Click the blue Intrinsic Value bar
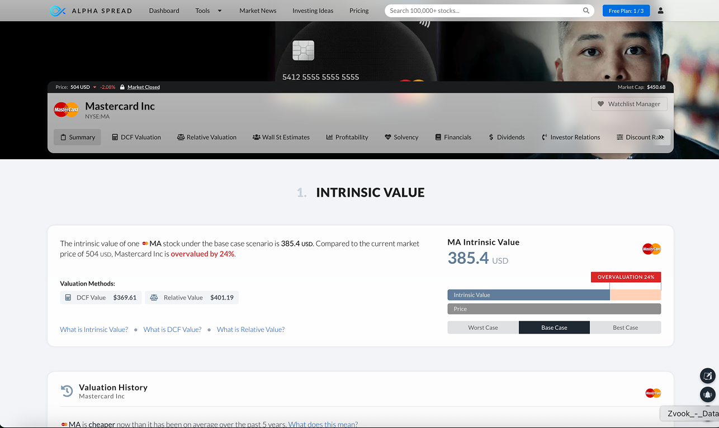Viewport: 719px width, 428px height. pyautogui.click(x=528, y=295)
